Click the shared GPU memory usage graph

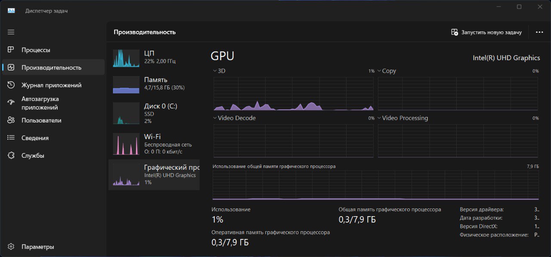coord(375,185)
